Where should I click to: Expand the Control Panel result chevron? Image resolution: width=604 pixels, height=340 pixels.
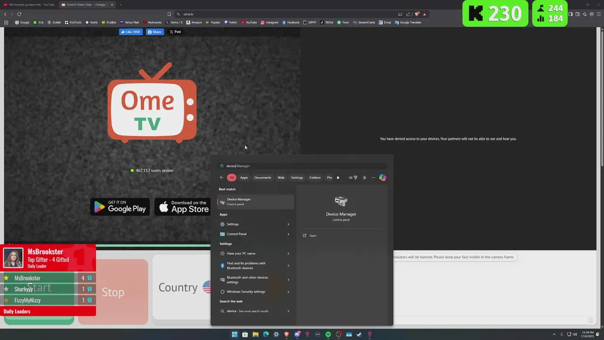(288, 234)
